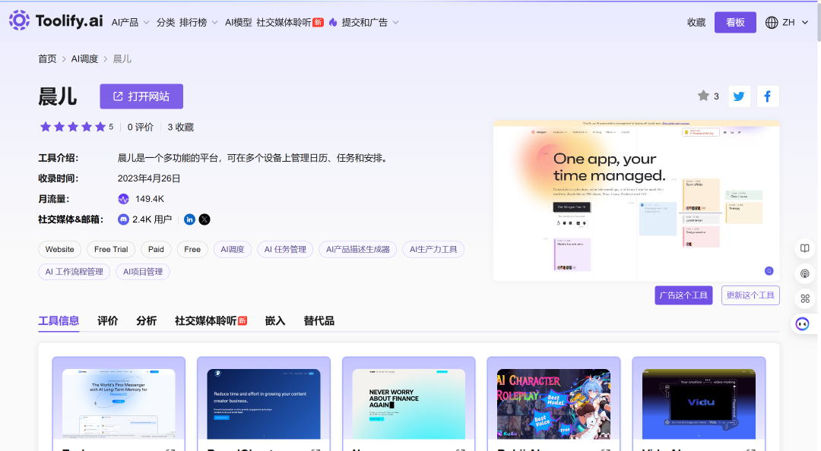The width and height of the screenshot is (821, 451).
Task: Open AI模型 in the top navigation
Action: coord(238,23)
